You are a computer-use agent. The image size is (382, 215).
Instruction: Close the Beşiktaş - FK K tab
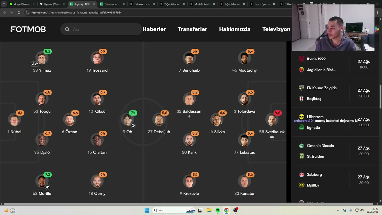pyautogui.click(x=94, y=4)
